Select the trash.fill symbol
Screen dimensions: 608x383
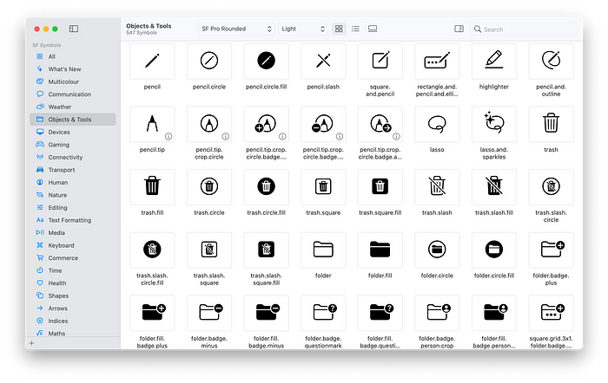[x=152, y=187]
